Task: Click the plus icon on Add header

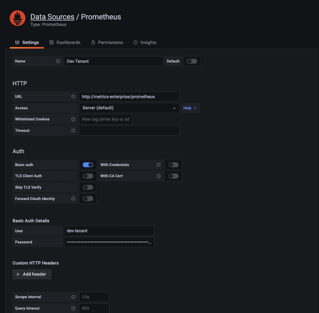Action: coord(18,274)
